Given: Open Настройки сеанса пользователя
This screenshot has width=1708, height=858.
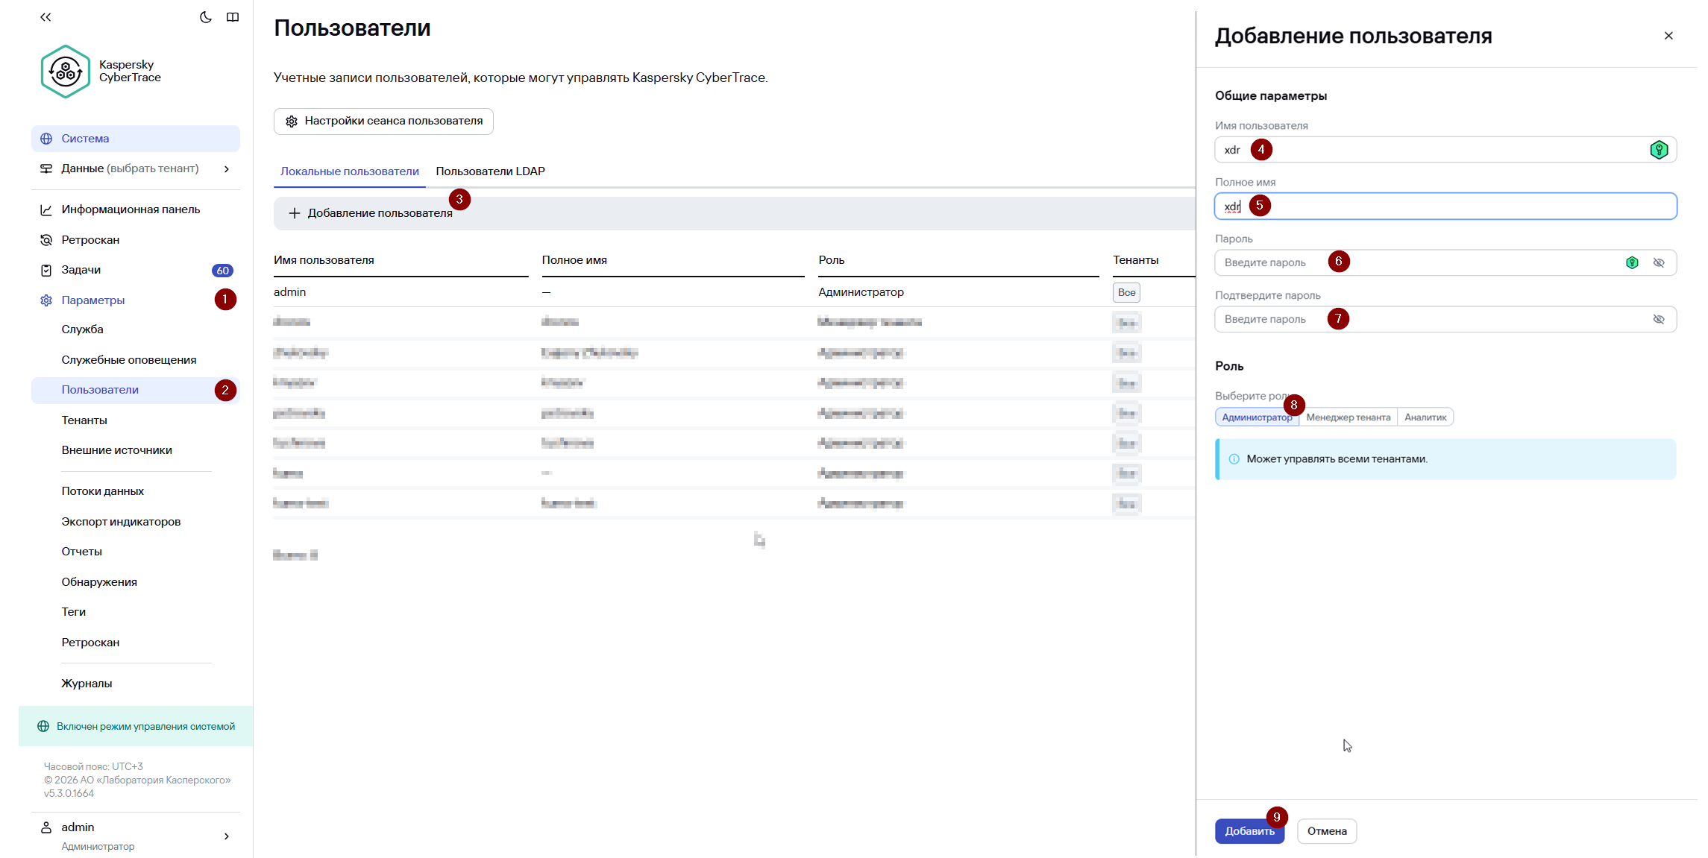Looking at the screenshot, I should (x=383, y=122).
